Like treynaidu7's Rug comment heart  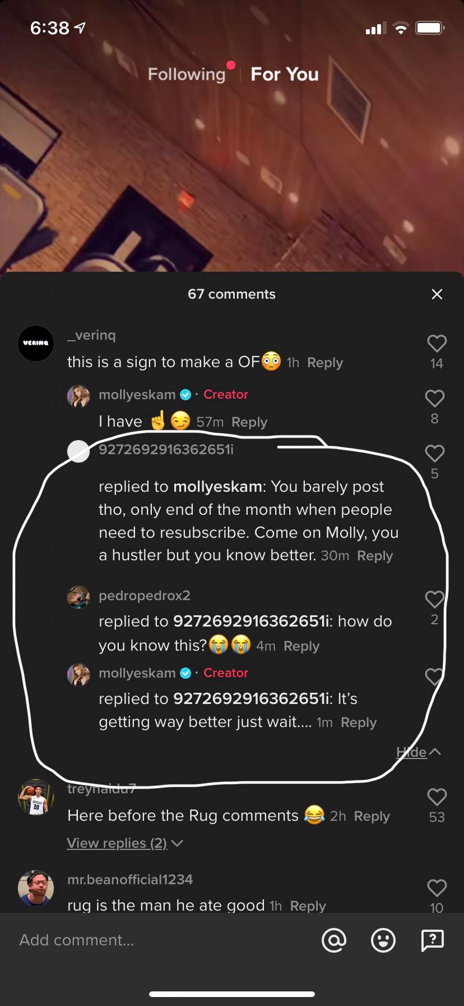click(437, 797)
